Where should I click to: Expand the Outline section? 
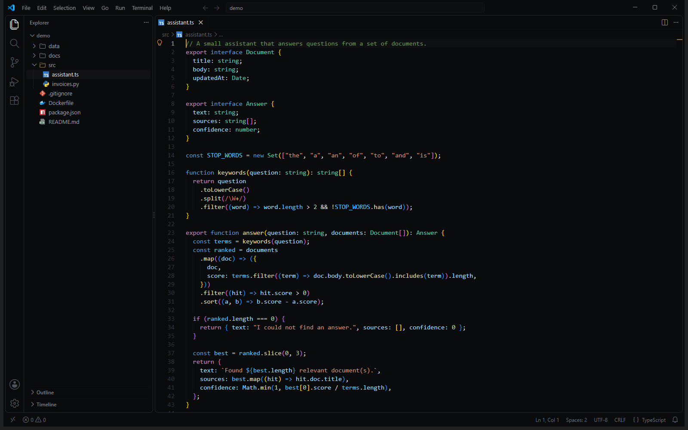pos(89,393)
